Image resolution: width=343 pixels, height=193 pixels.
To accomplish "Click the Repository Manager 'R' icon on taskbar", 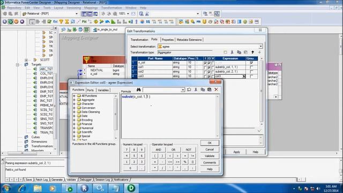I will [x=84, y=188].
